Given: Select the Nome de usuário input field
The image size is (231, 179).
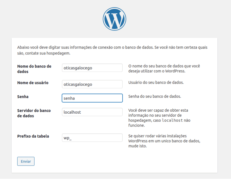Looking at the screenshot, I should tap(92, 84).
